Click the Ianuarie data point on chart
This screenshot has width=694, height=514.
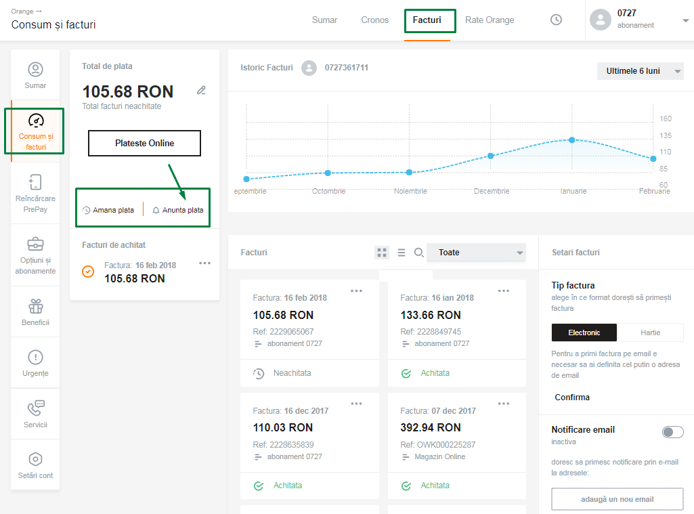572,140
